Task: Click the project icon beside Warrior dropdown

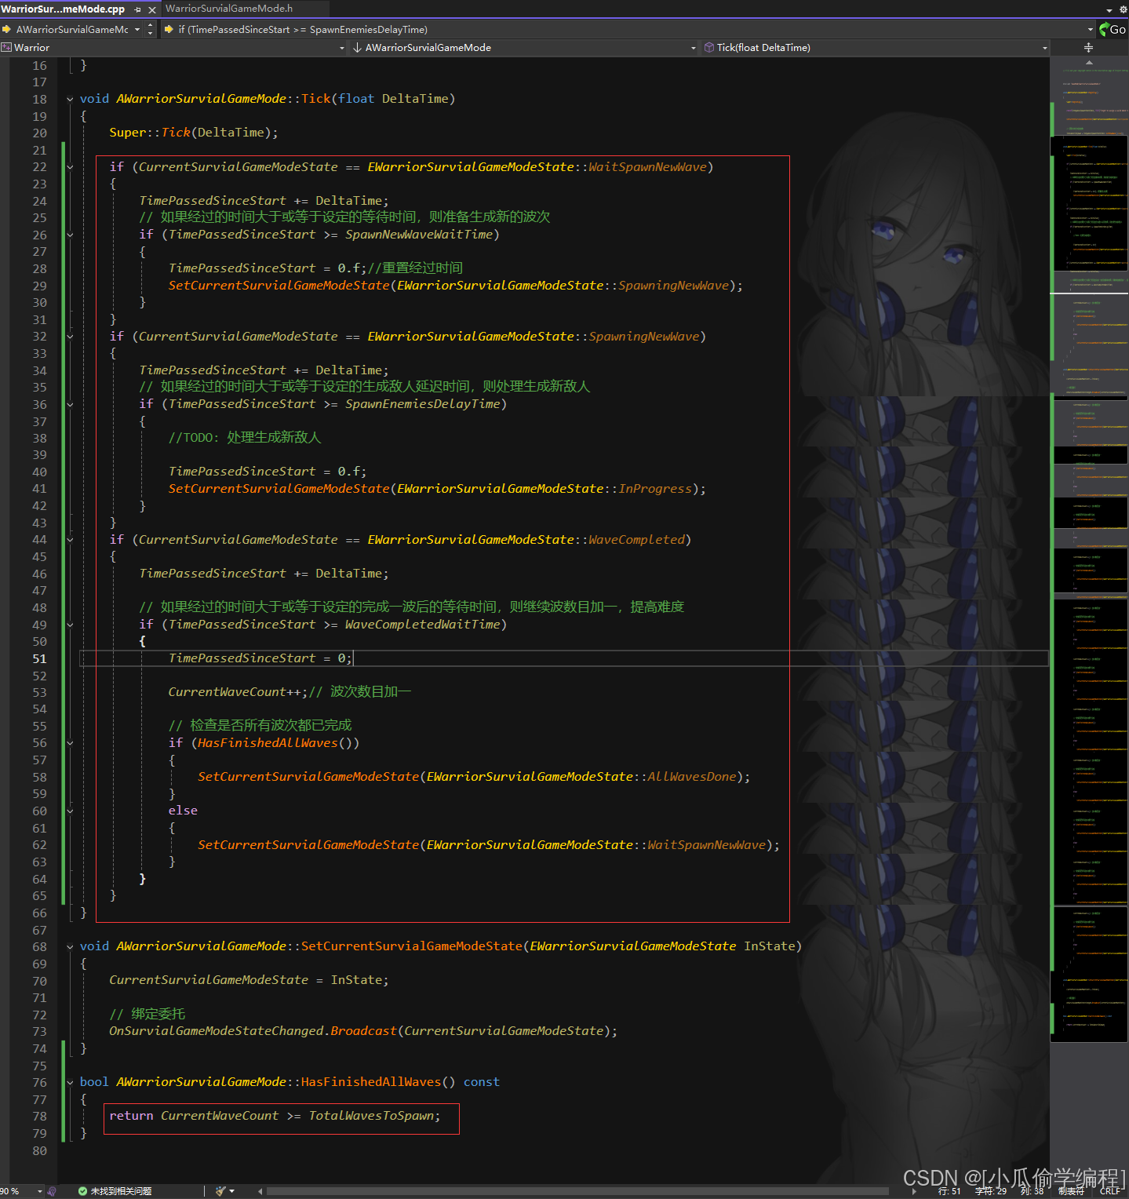Action: pos(6,48)
